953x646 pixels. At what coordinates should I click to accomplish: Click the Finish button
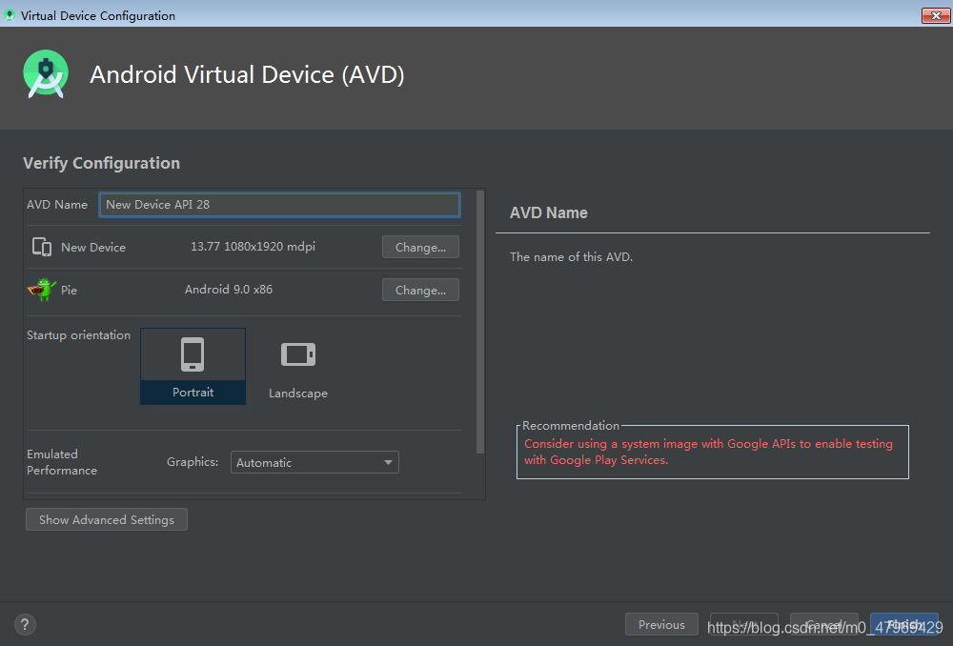tap(903, 624)
